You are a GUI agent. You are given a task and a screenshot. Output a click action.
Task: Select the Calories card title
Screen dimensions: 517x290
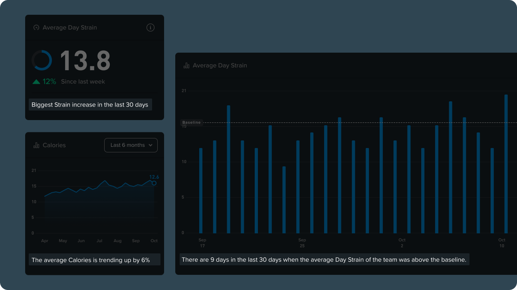[x=54, y=145]
